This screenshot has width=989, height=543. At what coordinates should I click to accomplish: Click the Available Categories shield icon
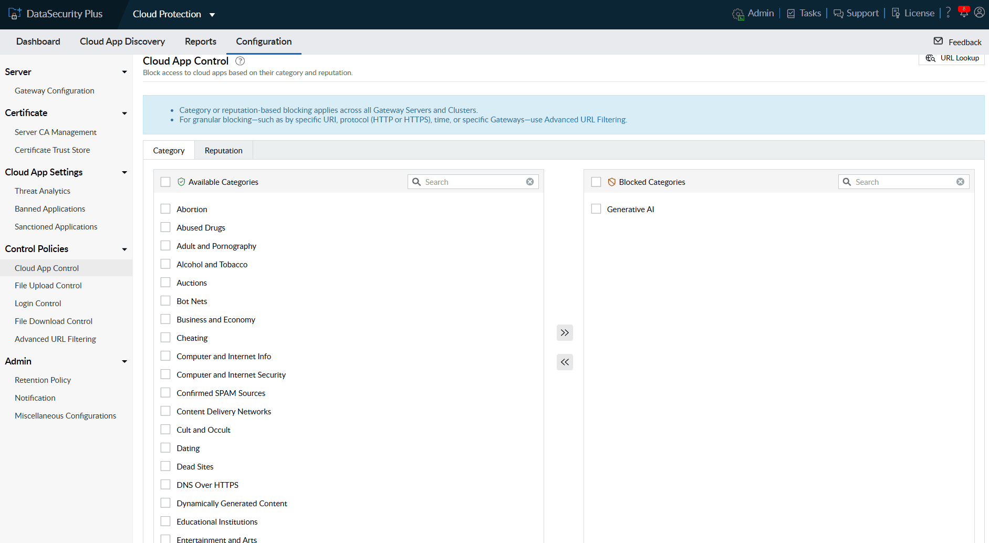tap(181, 182)
